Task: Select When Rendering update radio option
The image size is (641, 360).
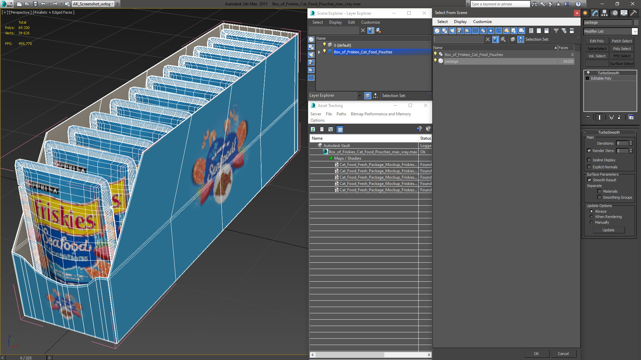Action: click(591, 217)
